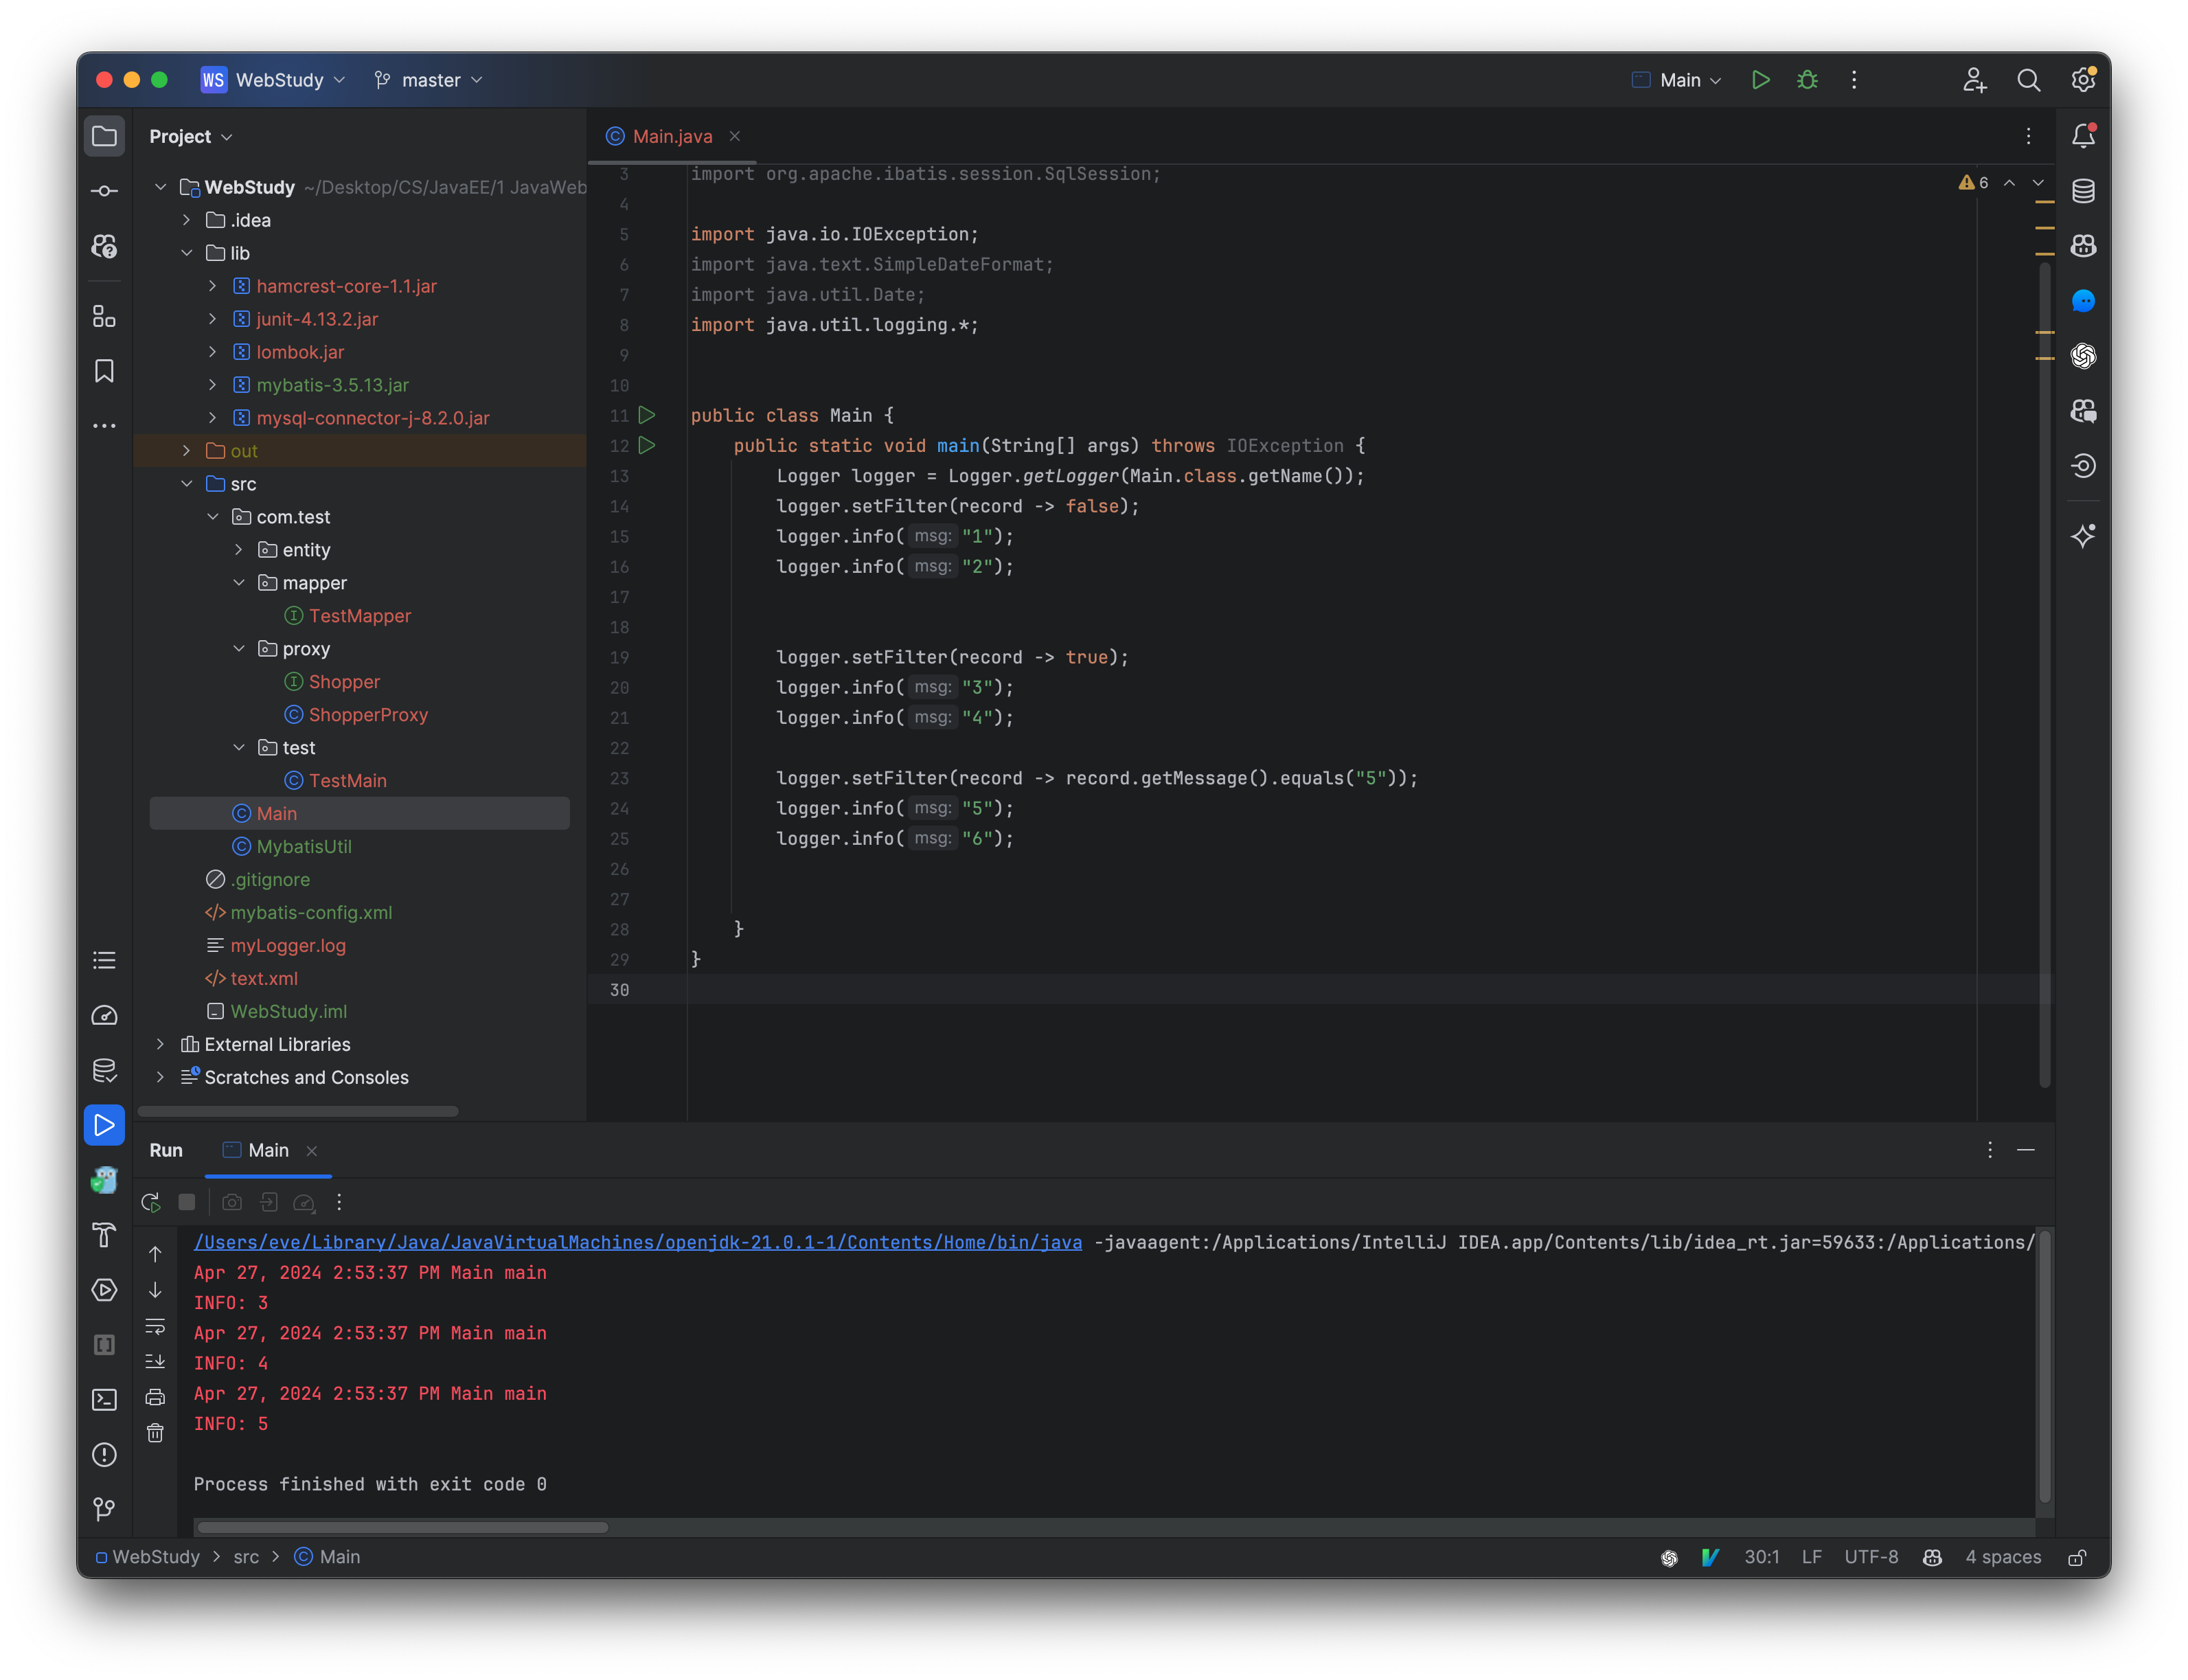Collapse the lib folder in the project tree
Screen dimensions: 2188x1680
187,253
